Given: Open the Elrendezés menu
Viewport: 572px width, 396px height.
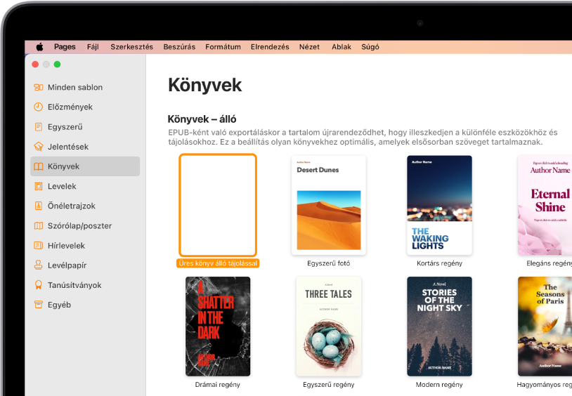Looking at the screenshot, I should click(270, 46).
